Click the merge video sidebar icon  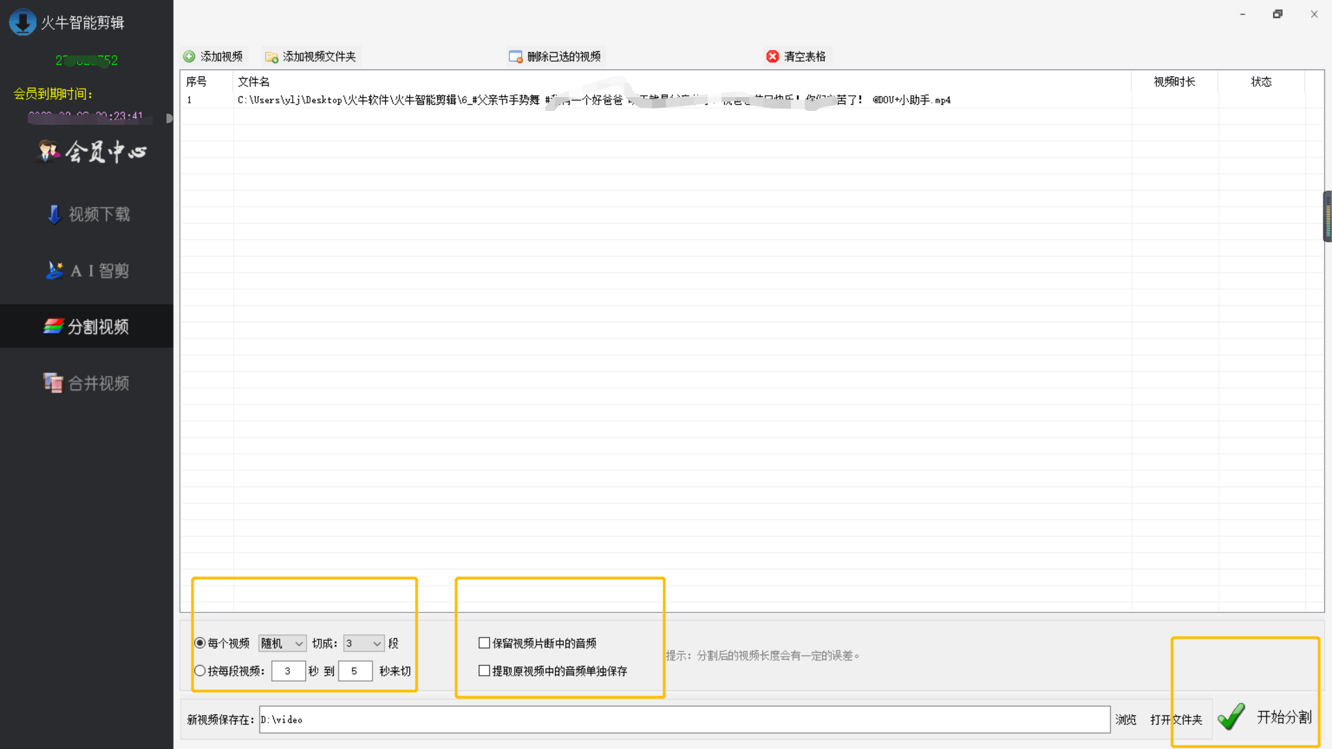53,383
